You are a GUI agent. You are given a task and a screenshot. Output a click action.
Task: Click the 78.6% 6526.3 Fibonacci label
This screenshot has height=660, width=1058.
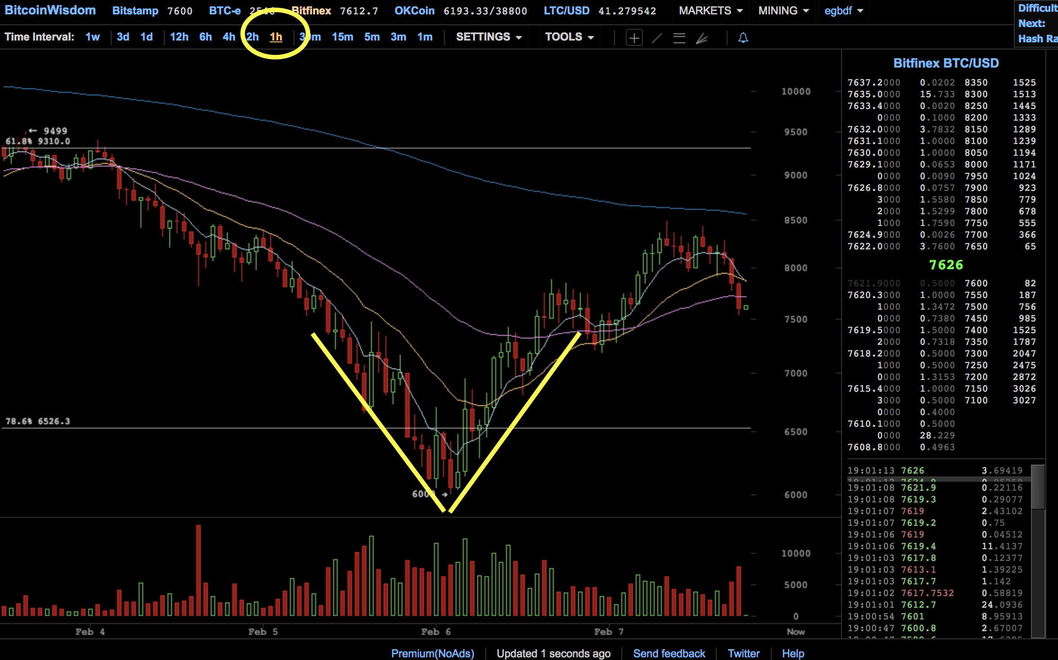click(38, 421)
